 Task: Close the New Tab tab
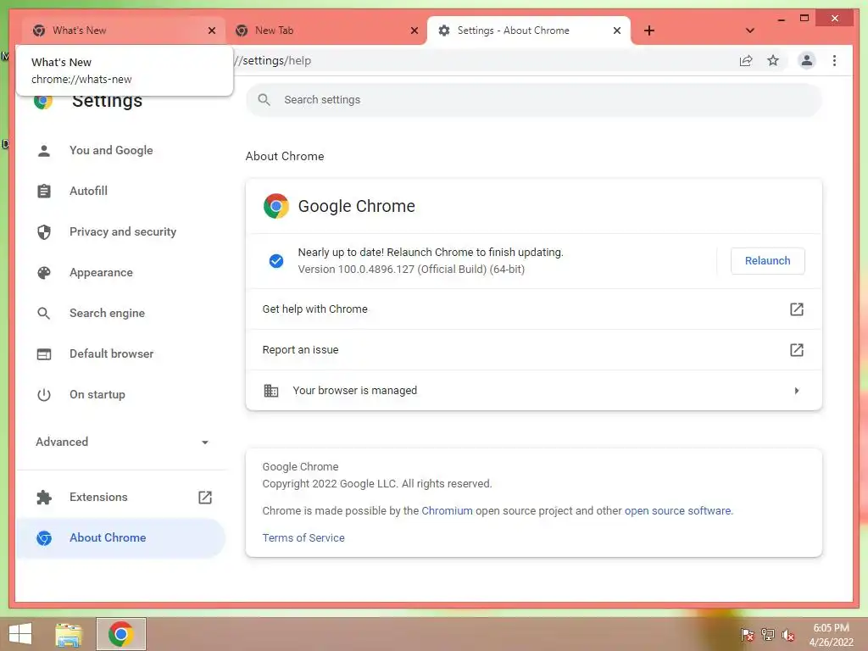point(414,31)
